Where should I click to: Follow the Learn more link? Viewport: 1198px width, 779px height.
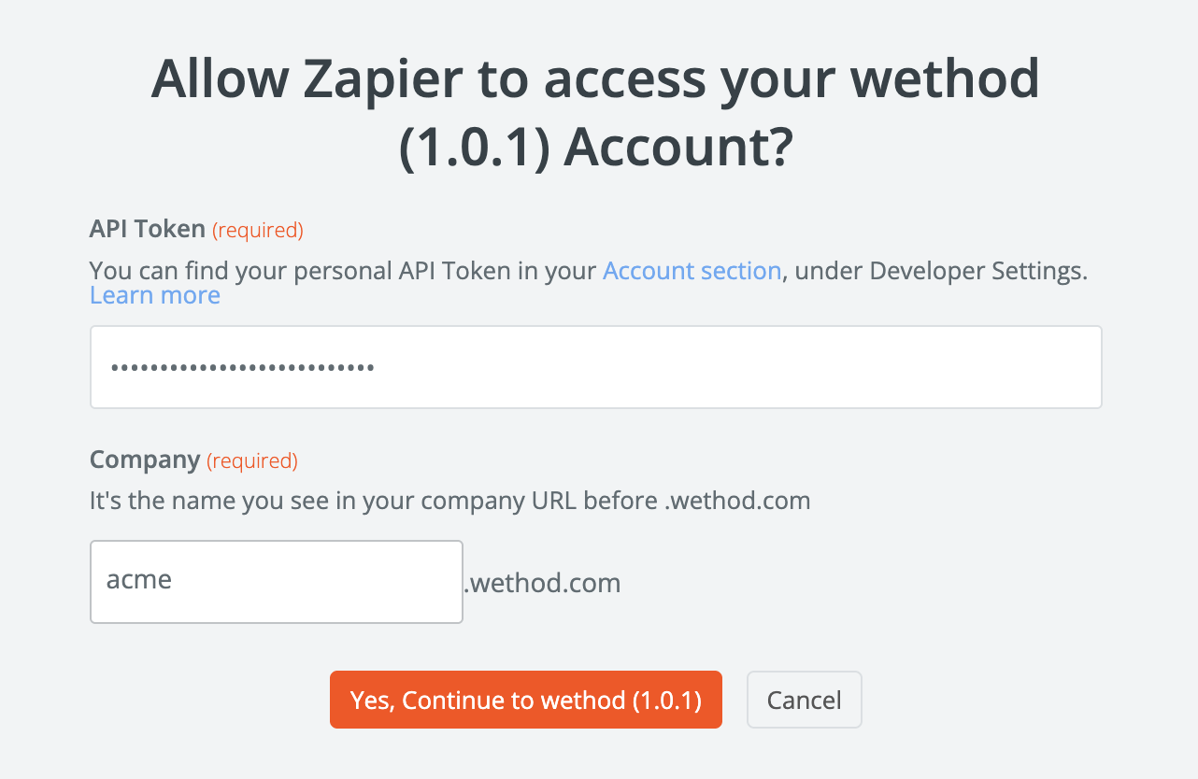click(x=155, y=295)
